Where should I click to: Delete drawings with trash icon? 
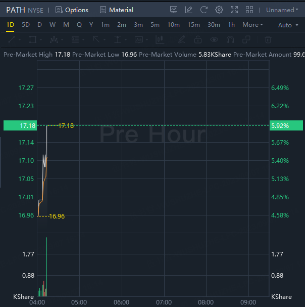268,39
